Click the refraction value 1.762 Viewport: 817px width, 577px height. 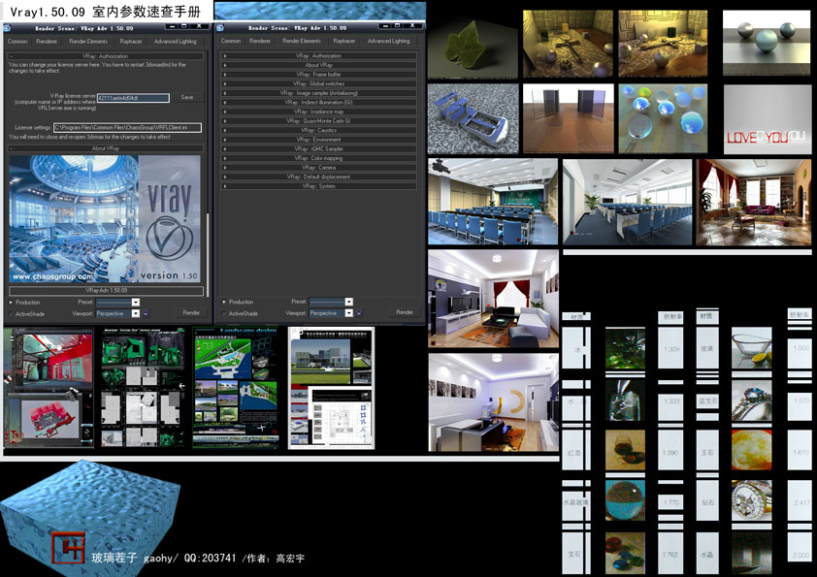(671, 555)
